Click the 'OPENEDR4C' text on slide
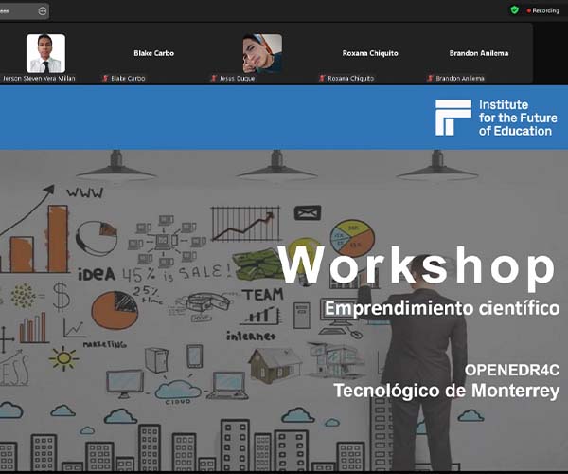 (x=512, y=370)
